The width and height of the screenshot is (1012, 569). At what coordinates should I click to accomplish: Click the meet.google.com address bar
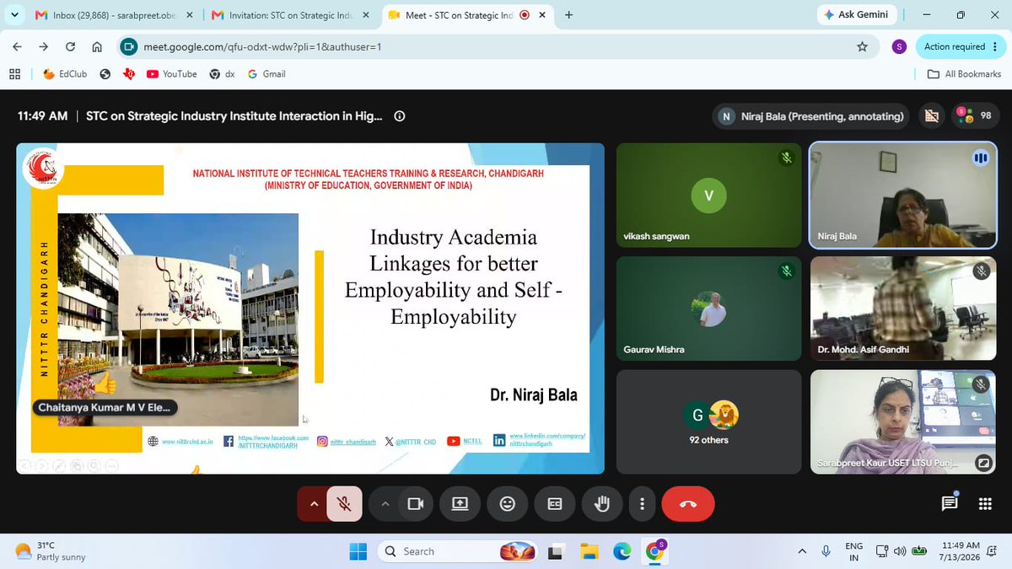click(x=498, y=47)
